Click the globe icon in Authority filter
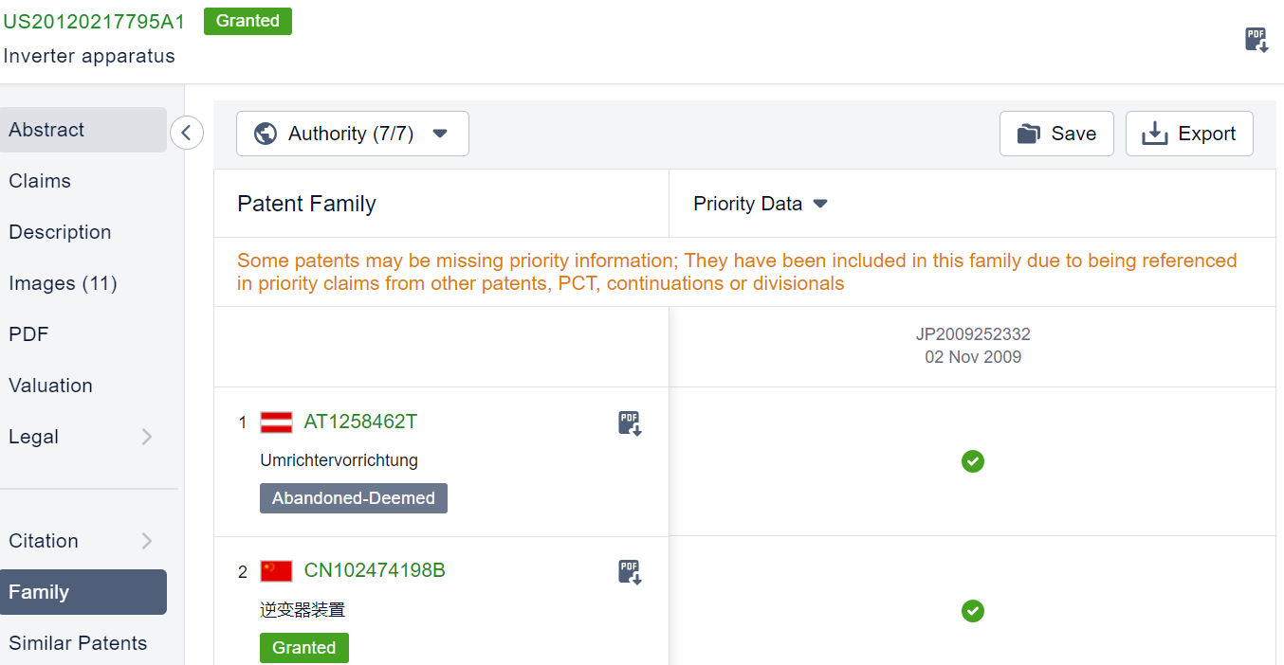 point(266,134)
